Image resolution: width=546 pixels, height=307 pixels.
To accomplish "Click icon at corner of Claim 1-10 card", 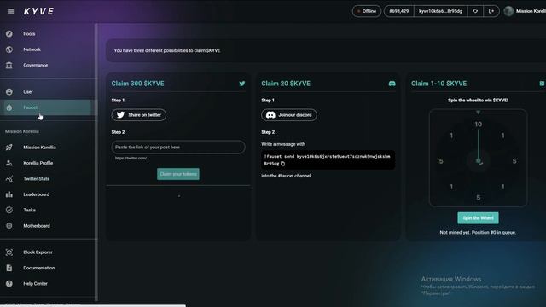I will (542, 84).
